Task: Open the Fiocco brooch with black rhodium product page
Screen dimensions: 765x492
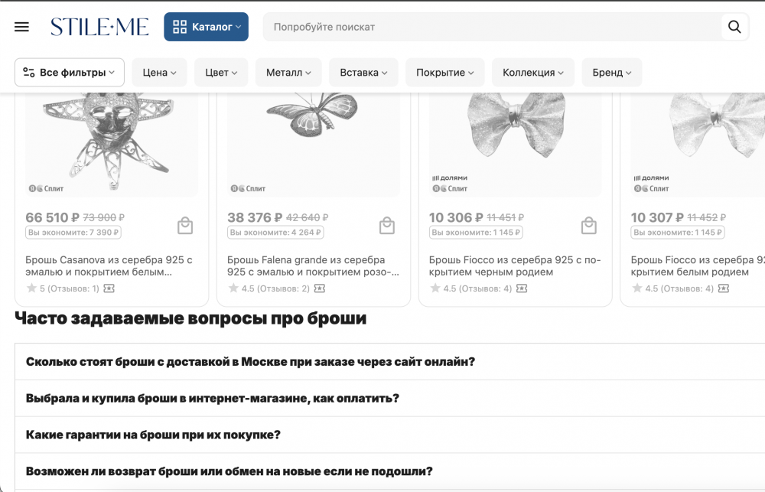Action: (511, 266)
